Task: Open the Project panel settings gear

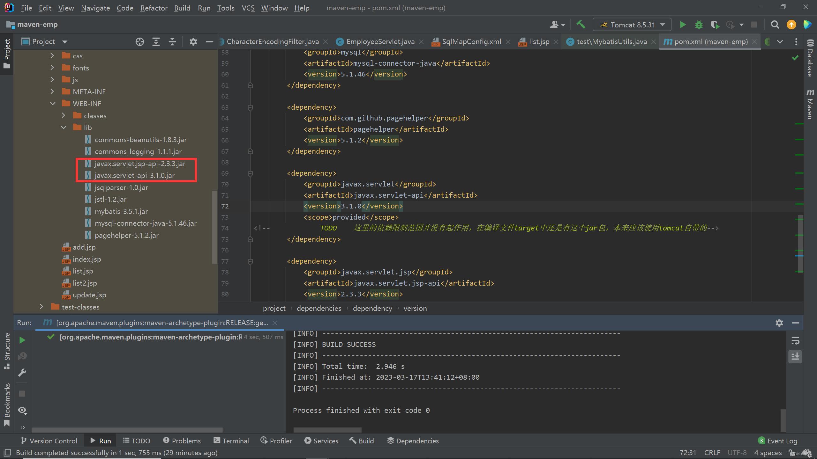Action: [x=193, y=41]
